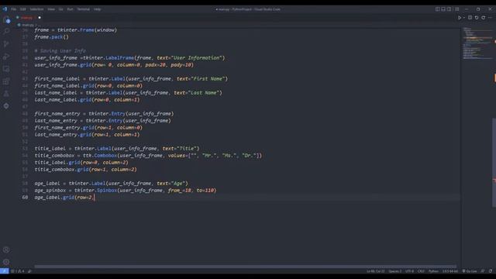Click 'age_label.grid(row=2,' on line 60

64,198
